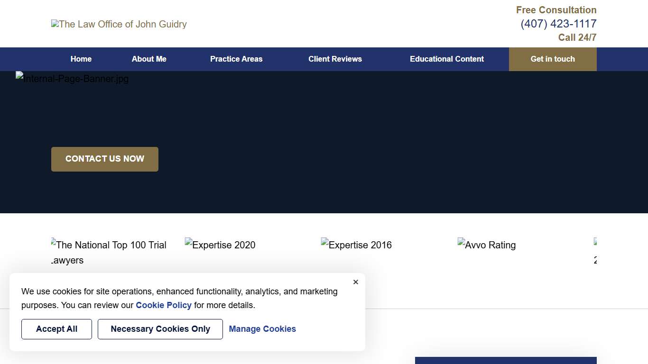Click the Call 24/7 text in header
648x364 pixels.
(577, 37)
